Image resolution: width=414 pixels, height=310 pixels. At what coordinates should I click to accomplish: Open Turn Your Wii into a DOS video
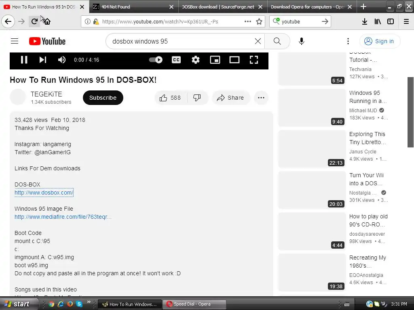pos(312,190)
